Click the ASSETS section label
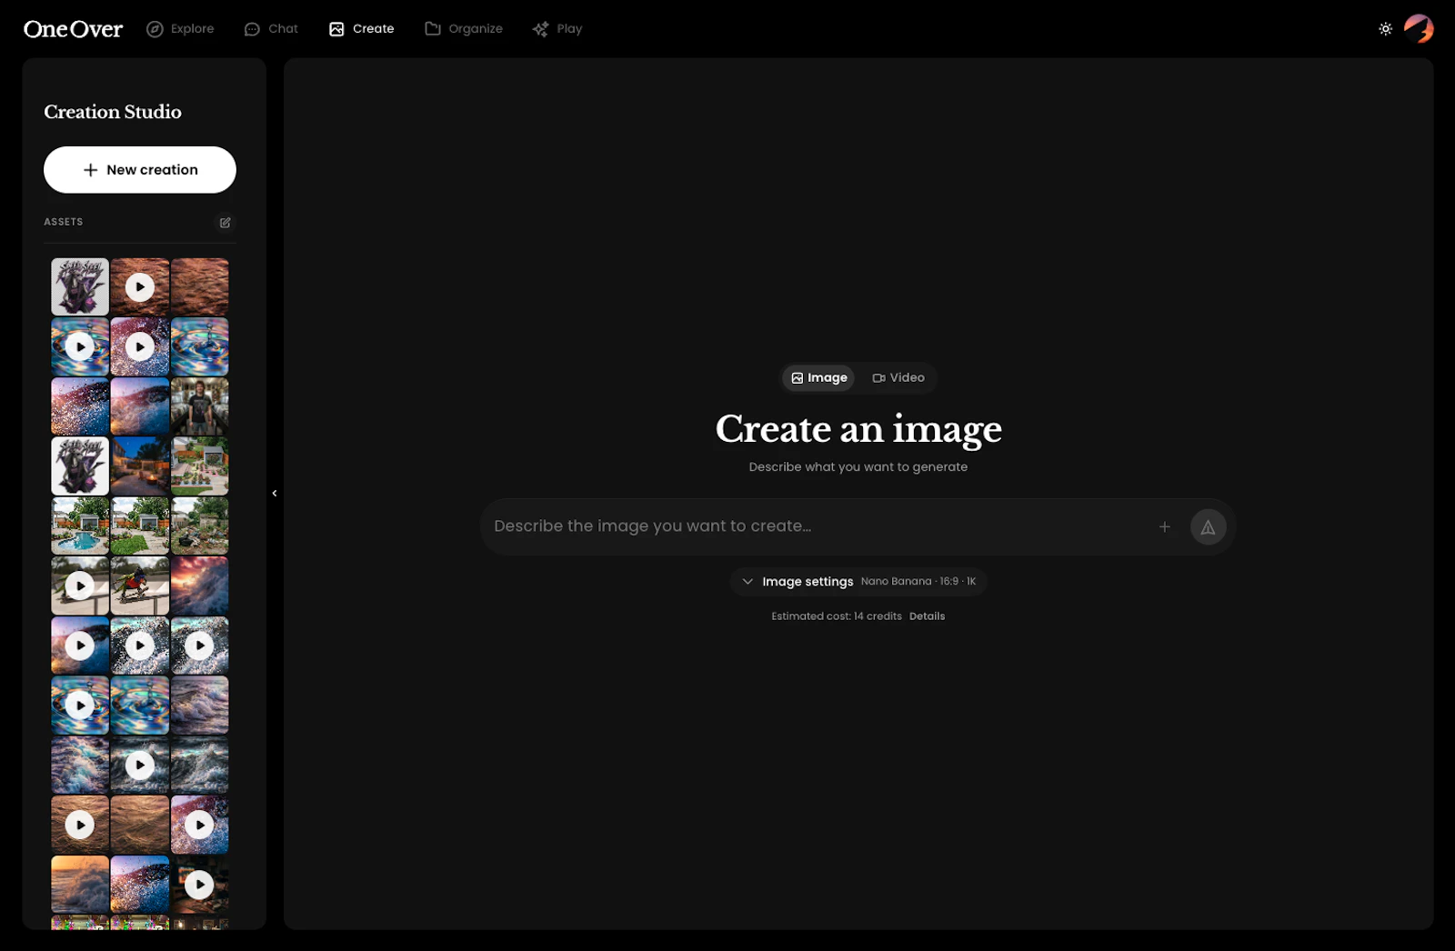1455x951 pixels. coord(64,222)
